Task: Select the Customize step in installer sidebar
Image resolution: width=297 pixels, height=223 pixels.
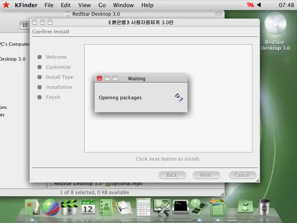Action: tap(58, 67)
